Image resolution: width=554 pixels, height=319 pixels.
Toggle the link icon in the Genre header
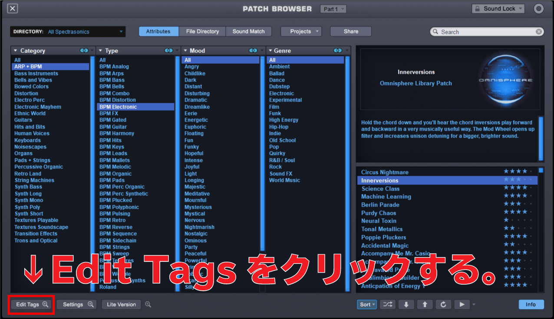[x=338, y=51]
